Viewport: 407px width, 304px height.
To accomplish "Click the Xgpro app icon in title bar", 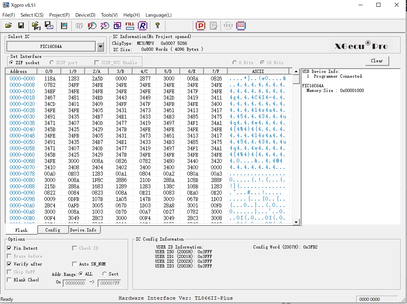I will click(6, 5).
